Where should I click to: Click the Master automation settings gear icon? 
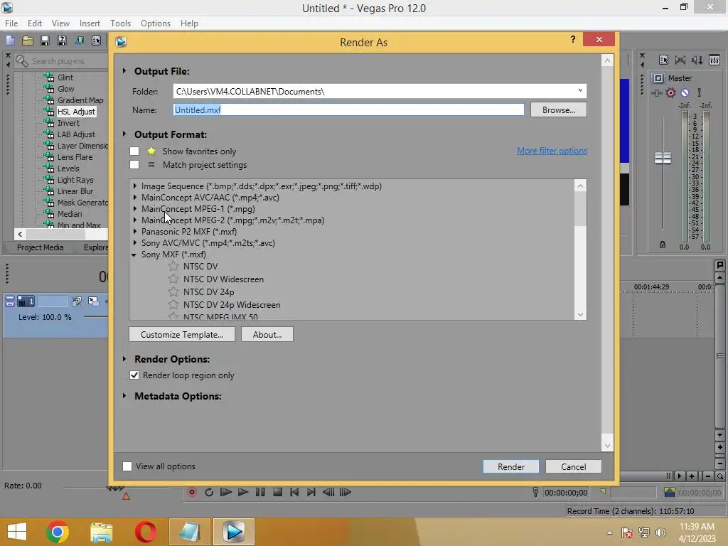click(x=671, y=93)
